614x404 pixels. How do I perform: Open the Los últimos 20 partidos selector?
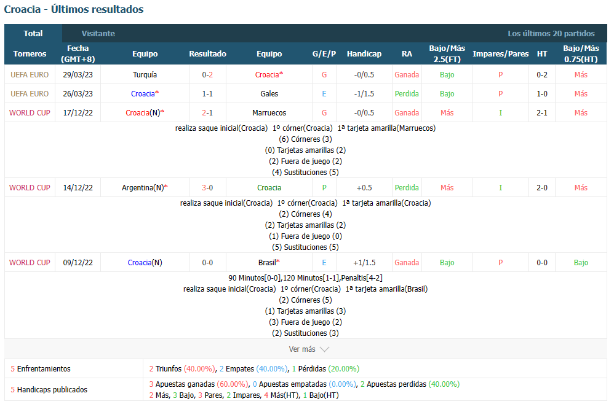pyautogui.click(x=551, y=34)
